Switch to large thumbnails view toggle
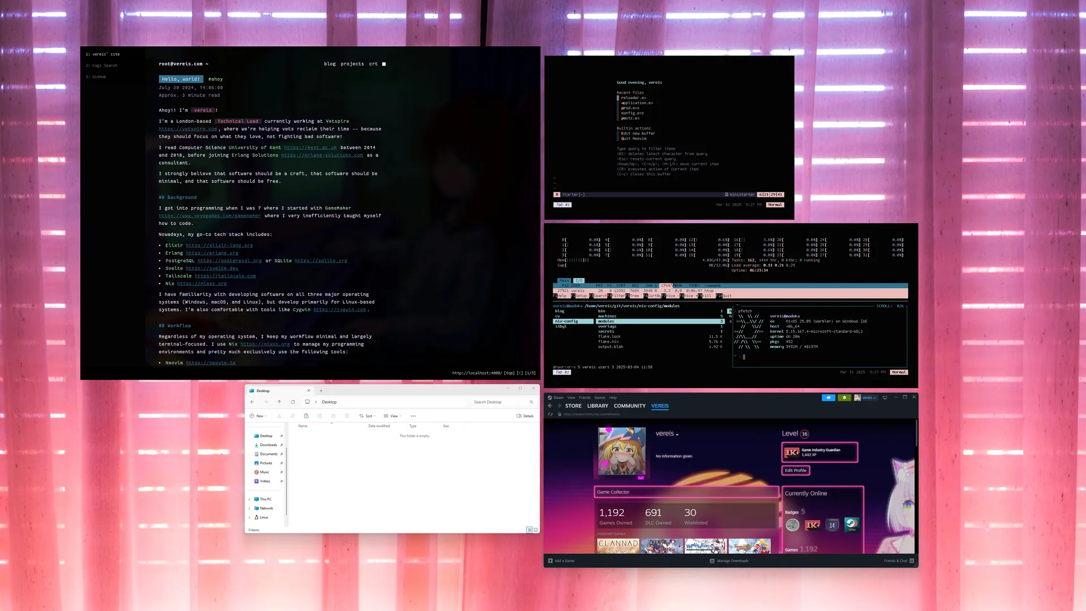Viewport: 1086px width, 611px height. [535, 530]
